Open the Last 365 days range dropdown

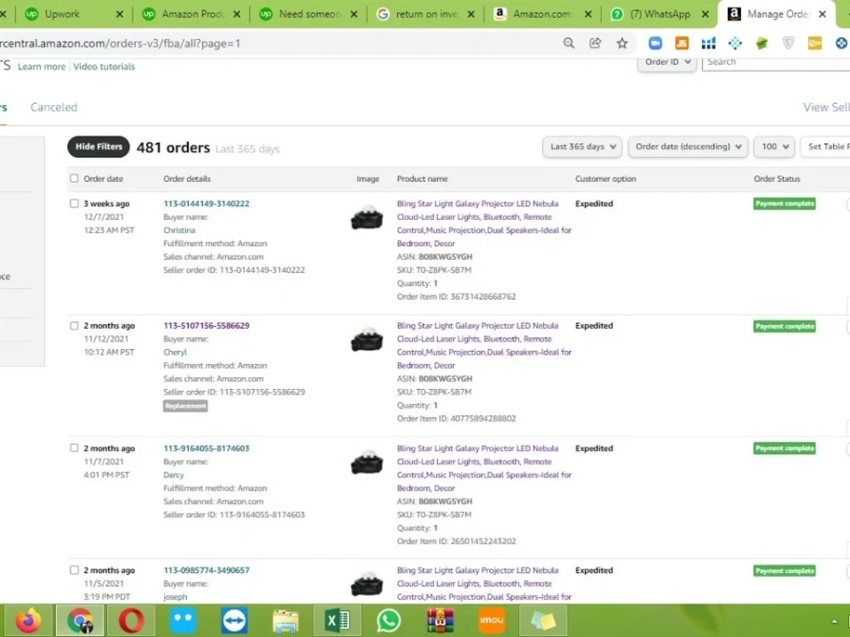582,147
